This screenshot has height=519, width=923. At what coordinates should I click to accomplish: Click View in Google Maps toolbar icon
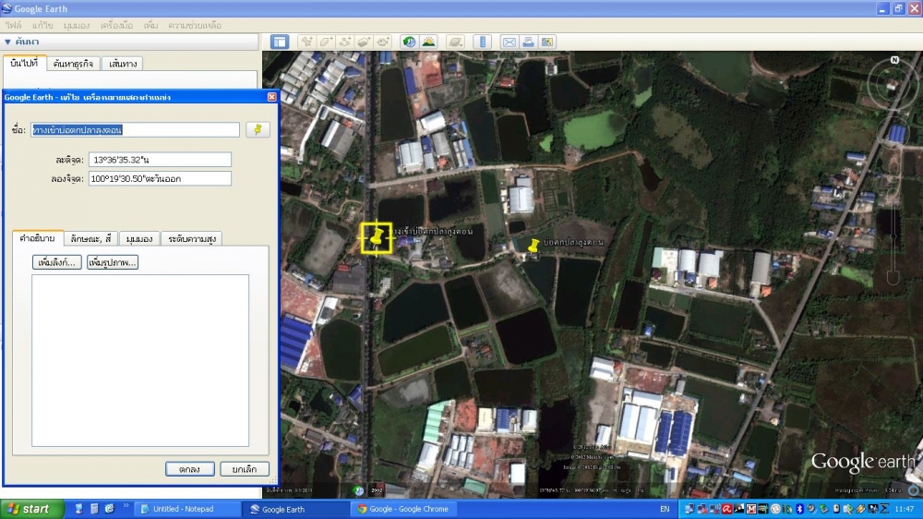[x=547, y=42]
